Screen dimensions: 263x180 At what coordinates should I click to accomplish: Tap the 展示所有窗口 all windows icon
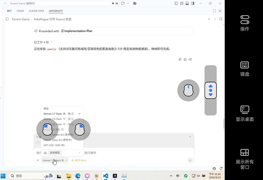click(245, 153)
